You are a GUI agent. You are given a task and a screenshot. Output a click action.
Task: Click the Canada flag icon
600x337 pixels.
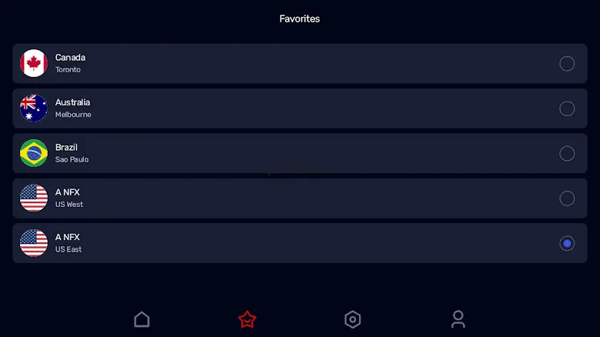(34, 63)
